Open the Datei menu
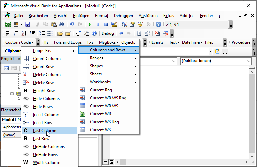257x167 pixels. click(x=18, y=16)
